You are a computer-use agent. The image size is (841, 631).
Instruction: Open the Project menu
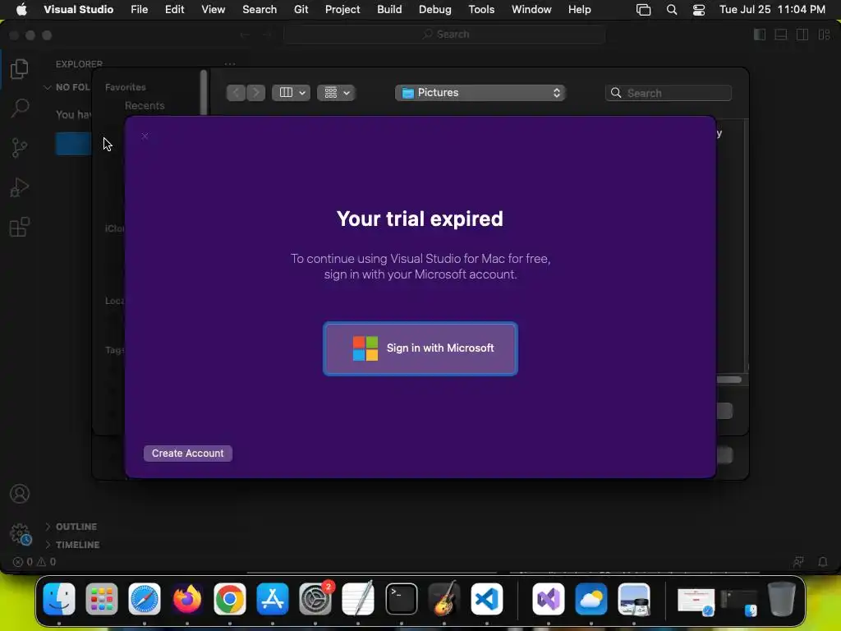click(342, 10)
